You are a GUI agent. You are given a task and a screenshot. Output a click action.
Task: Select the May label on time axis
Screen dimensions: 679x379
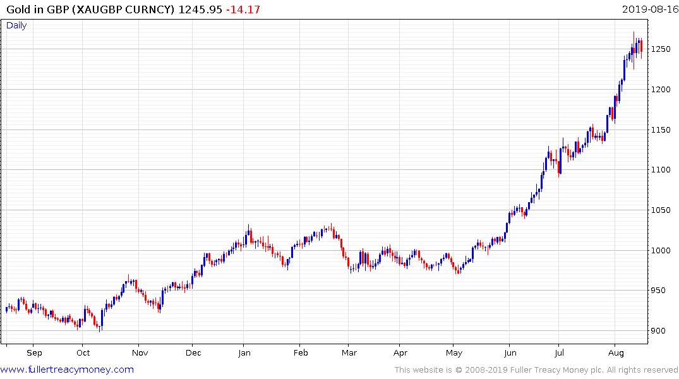(454, 352)
